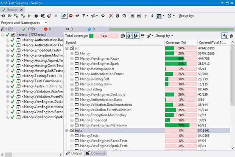Screen dimensions: 235x157
Task: Click run-tests icon with small profile badge
Action: click(23, 16)
